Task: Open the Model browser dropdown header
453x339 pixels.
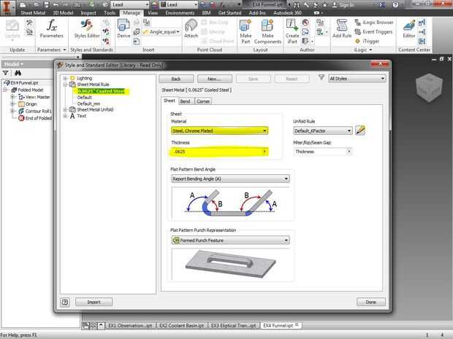Action: pyautogui.click(x=14, y=64)
